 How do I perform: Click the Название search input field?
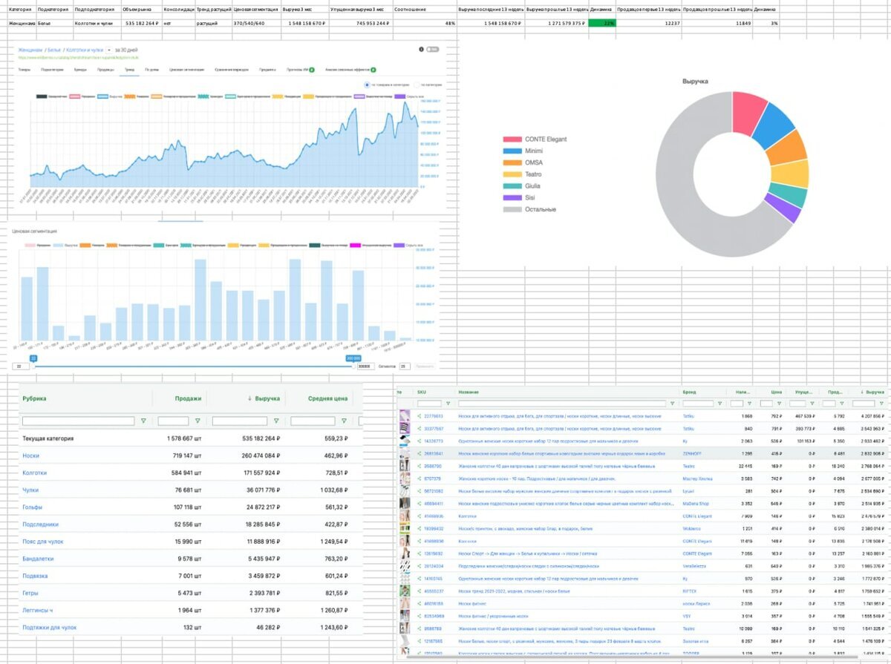(562, 404)
